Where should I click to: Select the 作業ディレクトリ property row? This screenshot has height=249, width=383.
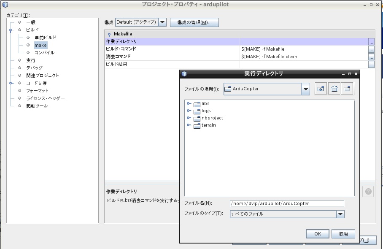(x=240, y=41)
